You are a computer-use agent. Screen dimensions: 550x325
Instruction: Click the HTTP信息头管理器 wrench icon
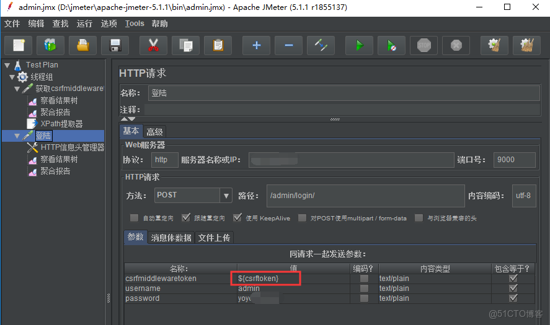32,147
